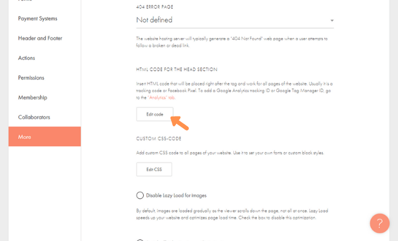Screen dimensions: 398x241
Task: Click the Edit code button
Action: tap(155, 114)
